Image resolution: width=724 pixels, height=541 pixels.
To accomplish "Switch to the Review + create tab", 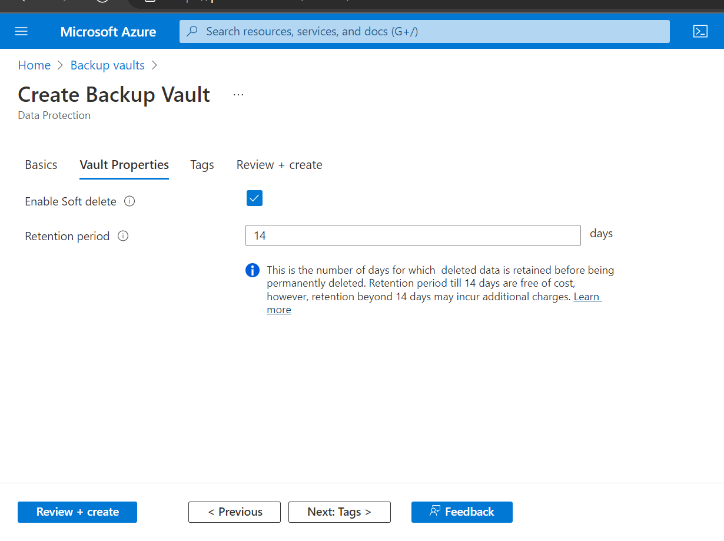I will click(279, 165).
